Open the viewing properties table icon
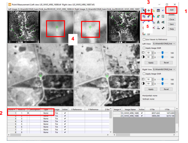This screenshot has height=143, width=188. click(x=158, y=11)
